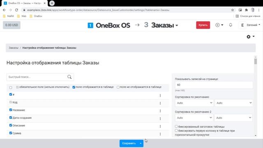263x148 pixels.
Task: Enable Фиксированный заголовок таблицы checkbox
Action: coord(176,126)
